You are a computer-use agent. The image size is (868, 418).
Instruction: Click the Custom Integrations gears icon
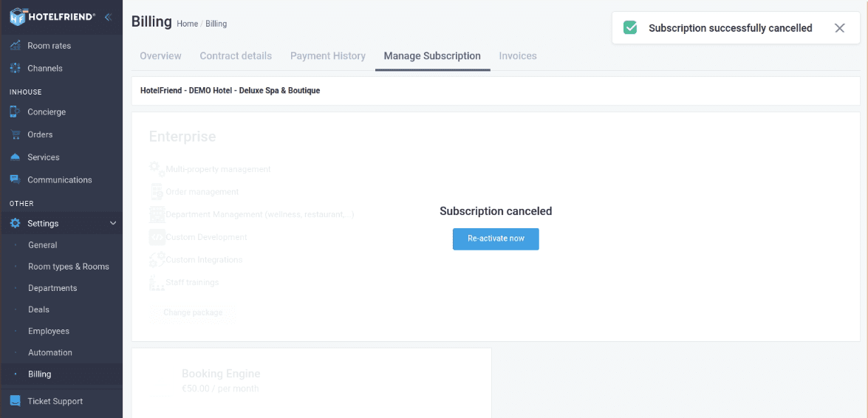pos(157,260)
